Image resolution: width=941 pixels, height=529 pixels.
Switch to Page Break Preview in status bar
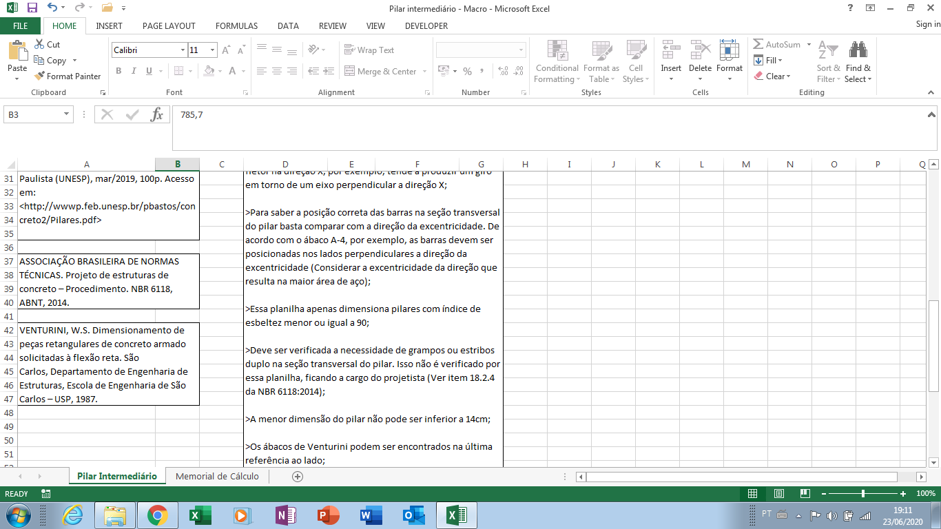[x=804, y=494]
